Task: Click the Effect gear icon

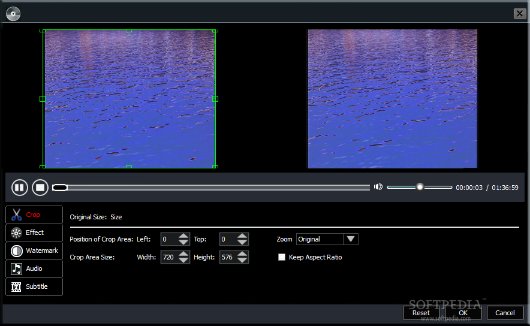Action: [16, 233]
